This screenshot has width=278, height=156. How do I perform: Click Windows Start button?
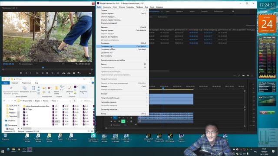coord(3,151)
